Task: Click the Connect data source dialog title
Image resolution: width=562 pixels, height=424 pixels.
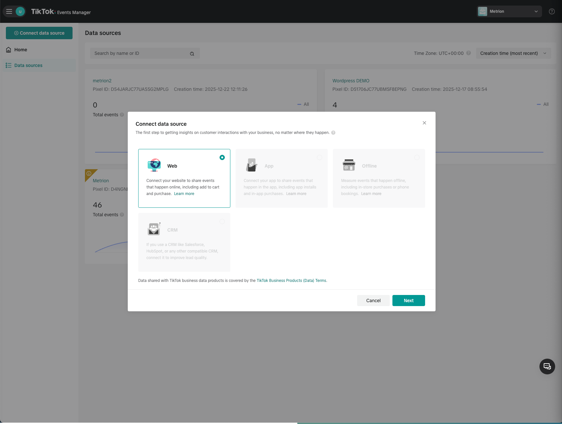Action: [x=161, y=124]
